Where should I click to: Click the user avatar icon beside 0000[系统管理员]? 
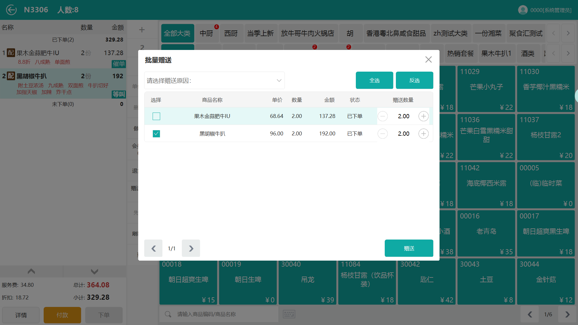click(x=523, y=10)
